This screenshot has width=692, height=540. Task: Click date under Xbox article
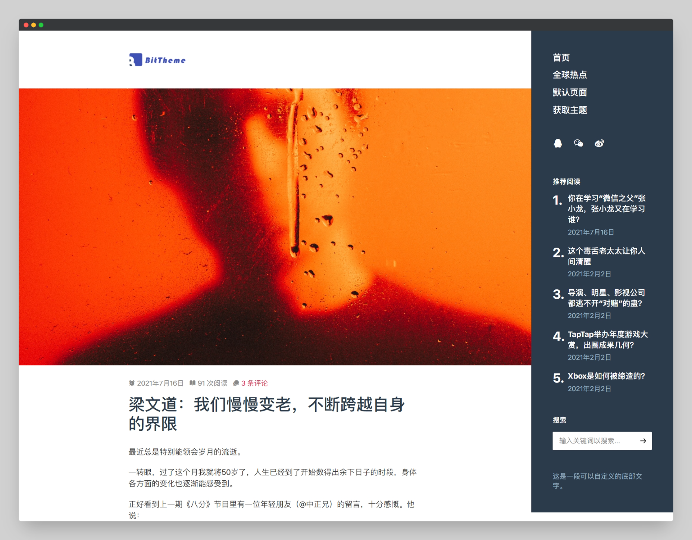pyautogui.click(x=589, y=389)
